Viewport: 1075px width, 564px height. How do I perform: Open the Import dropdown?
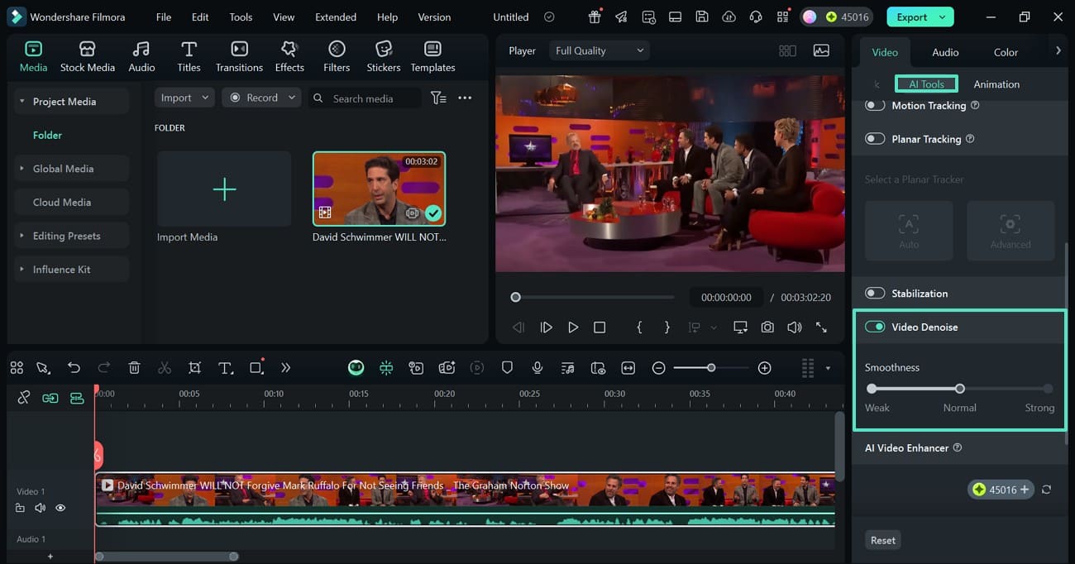(x=184, y=98)
